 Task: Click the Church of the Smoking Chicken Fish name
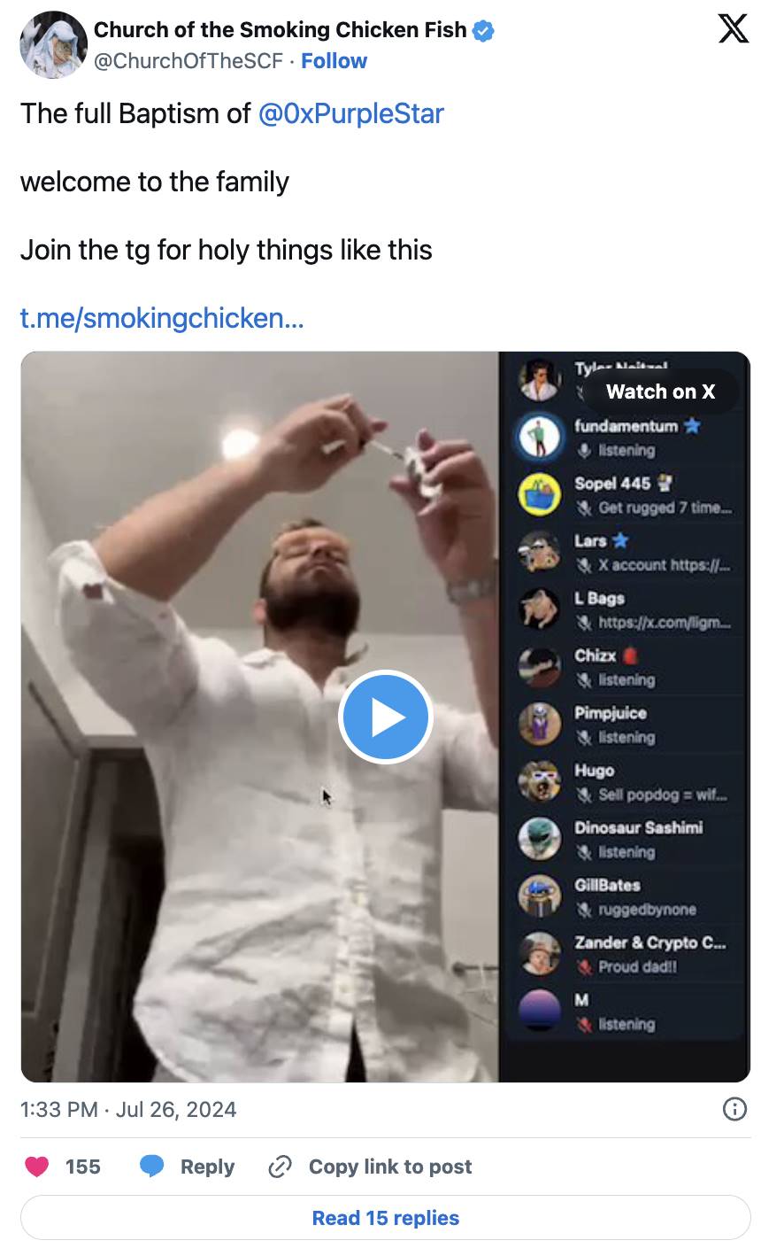[x=280, y=30]
